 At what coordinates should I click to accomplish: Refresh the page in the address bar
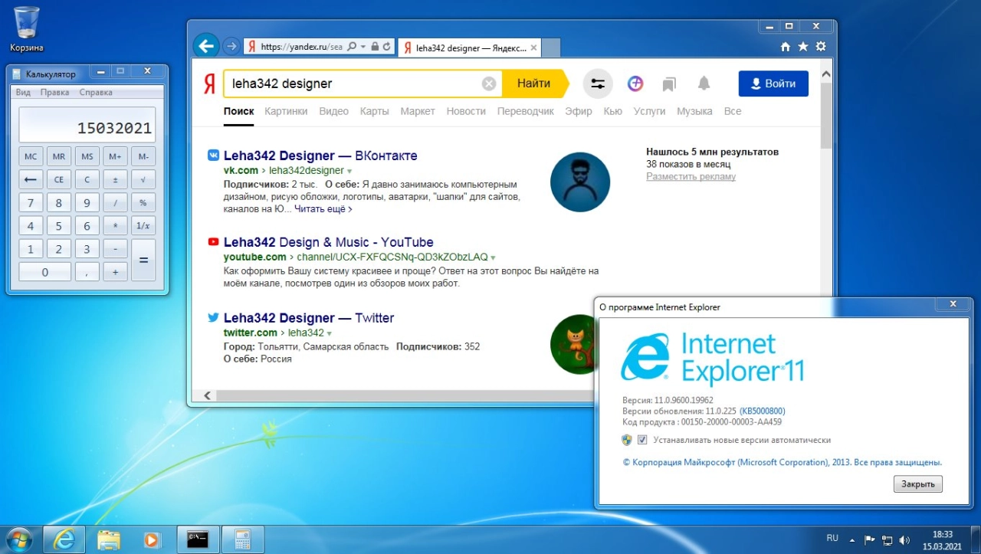387,47
